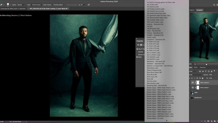218x123 pixels.
Task: Click the layer Fill value field
Action: pos(211,78)
